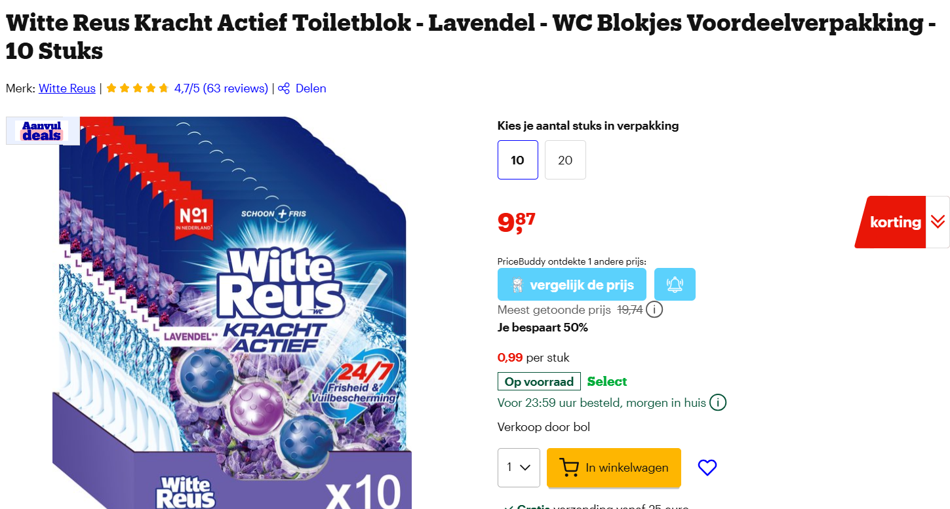Add product to cart via In winkelwagen
950x509 pixels.
tap(613, 467)
